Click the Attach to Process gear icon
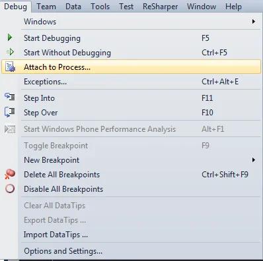Viewport: 263px width, 261px height. [x=10, y=67]
